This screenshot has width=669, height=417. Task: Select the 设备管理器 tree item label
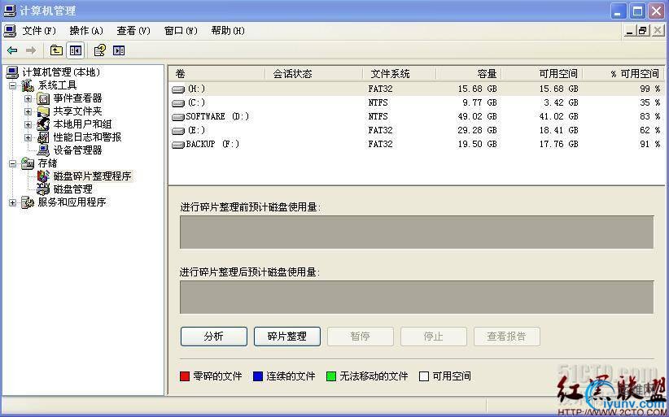[x=77, y=150]
